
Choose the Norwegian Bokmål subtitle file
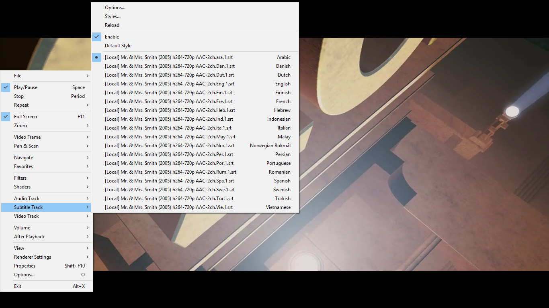tap(195, 146)
